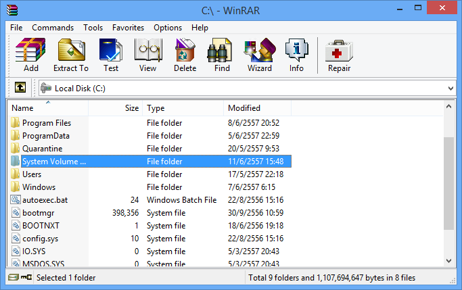
Task: Click the '11/6/2557 15:48' modified date
Action: 256,162
